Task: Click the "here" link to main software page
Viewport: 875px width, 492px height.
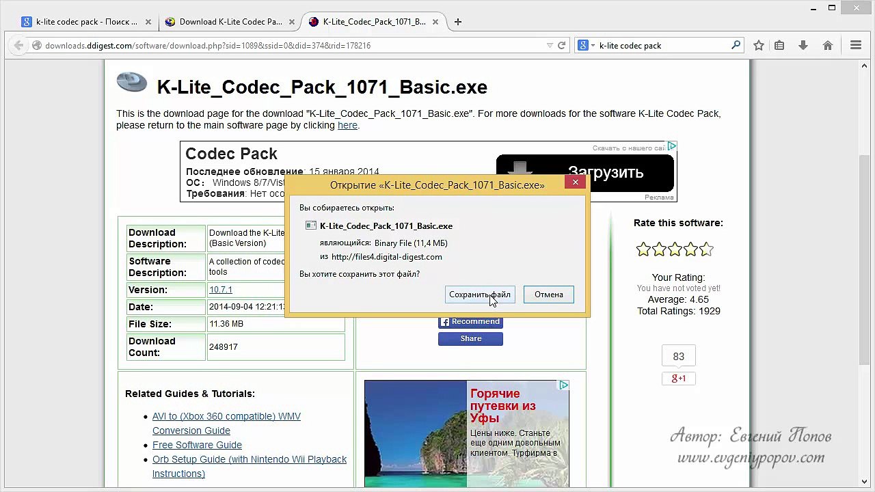Action: coord(347,126)
